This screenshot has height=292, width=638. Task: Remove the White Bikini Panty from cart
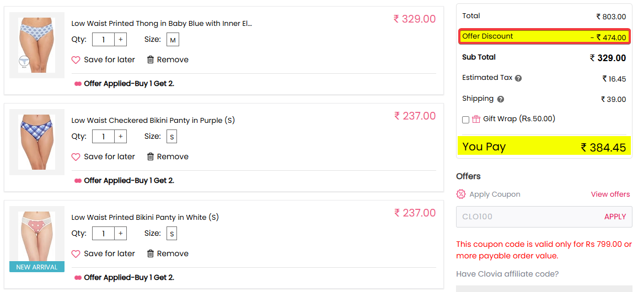[168, 253]
